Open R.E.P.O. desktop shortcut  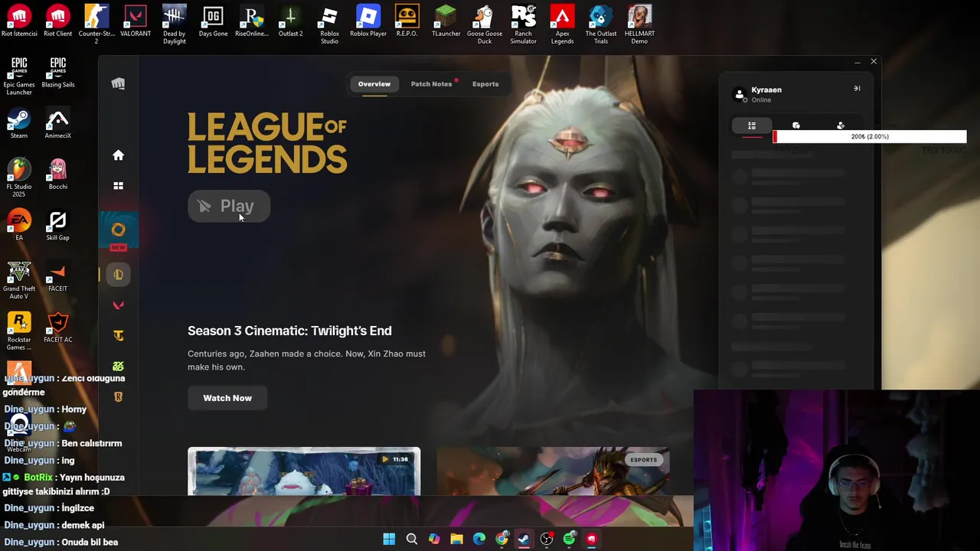click(407, 21)
